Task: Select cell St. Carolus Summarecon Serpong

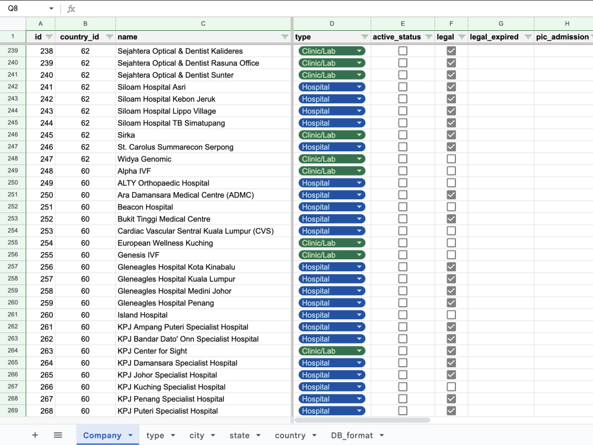Action: pyautogui.click(x=203, y=147)
